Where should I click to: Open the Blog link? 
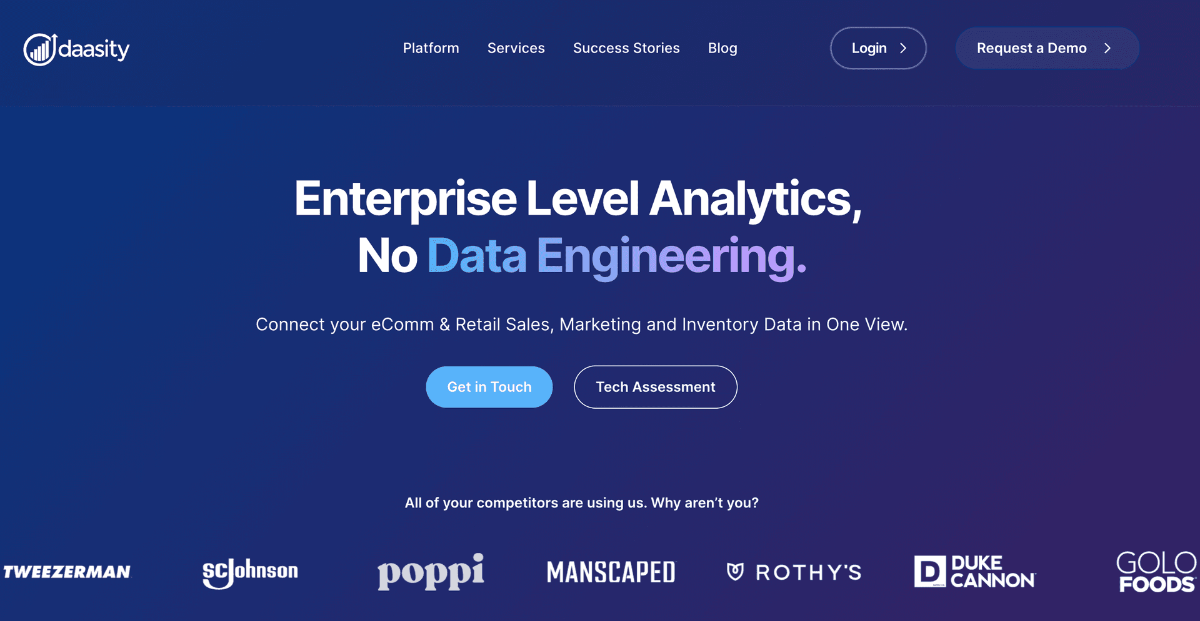(722, 48)
